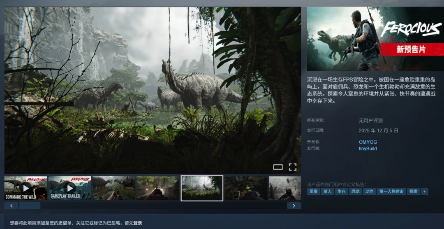Select the 单人 tag
Screen dimensions: 444x229
(327, 192)
